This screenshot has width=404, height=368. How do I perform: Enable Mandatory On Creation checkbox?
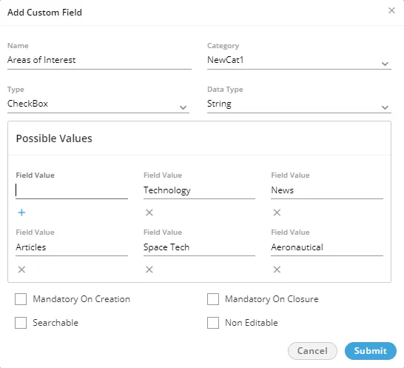tap(21, 299)
